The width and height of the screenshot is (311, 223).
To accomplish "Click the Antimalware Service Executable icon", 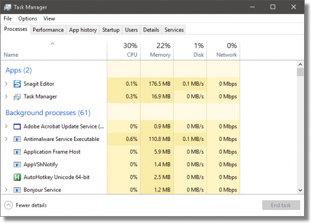I will [17, 139].
